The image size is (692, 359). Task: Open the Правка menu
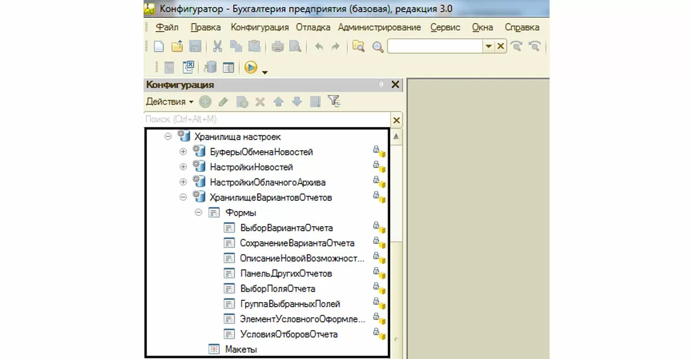205,27
